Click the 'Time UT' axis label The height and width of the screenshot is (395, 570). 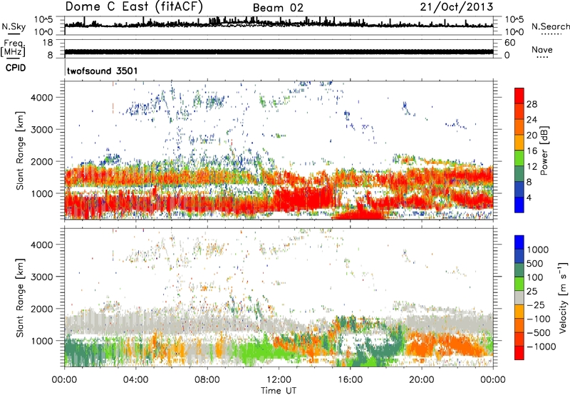[279, 390]
